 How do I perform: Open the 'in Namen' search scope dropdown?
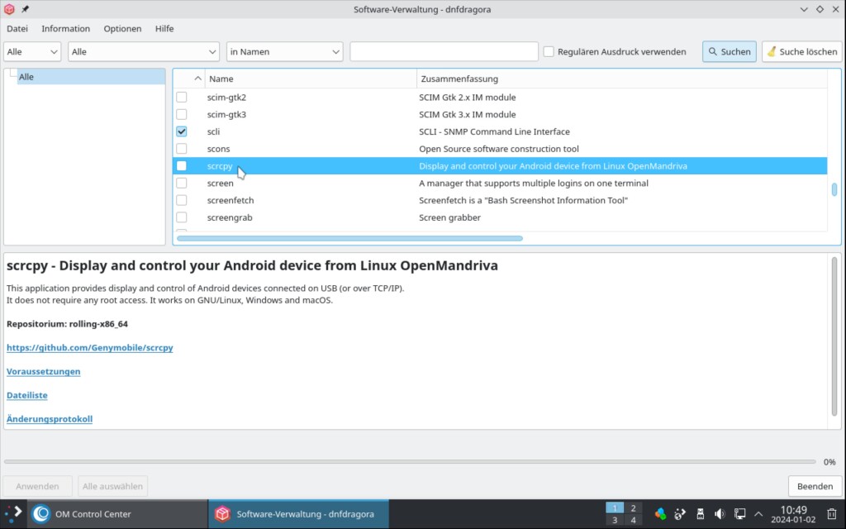[x=285, y=52]
